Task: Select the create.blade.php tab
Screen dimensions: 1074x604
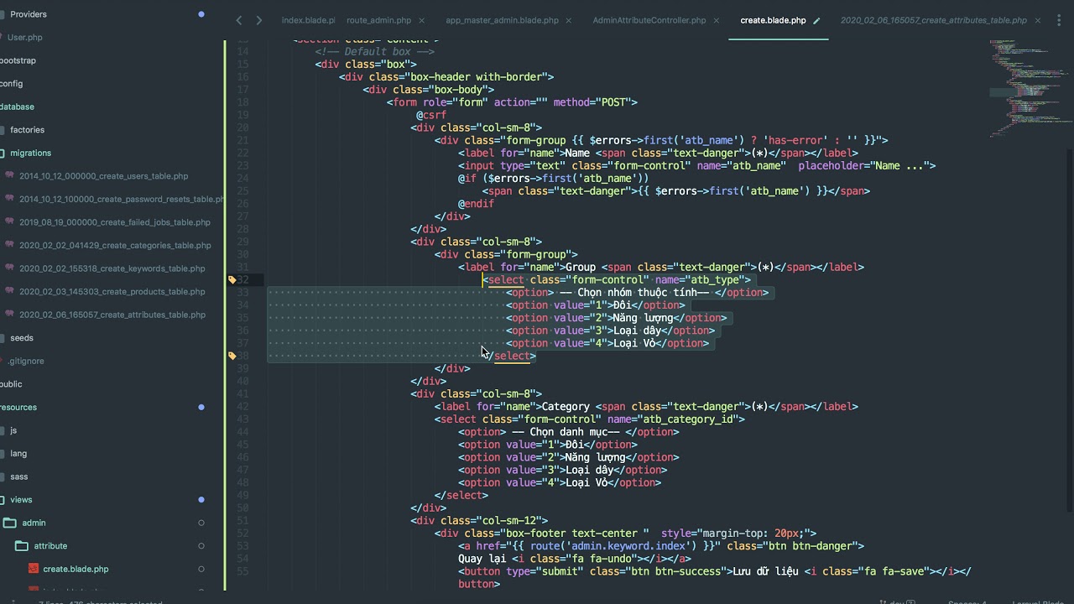Action: 773,20
